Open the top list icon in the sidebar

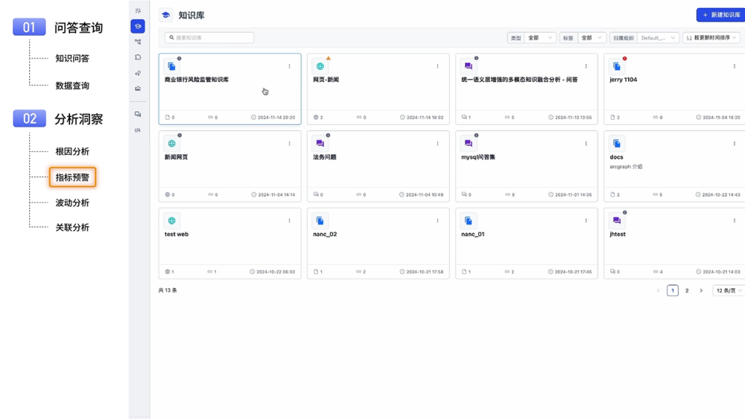pos(138,10)
